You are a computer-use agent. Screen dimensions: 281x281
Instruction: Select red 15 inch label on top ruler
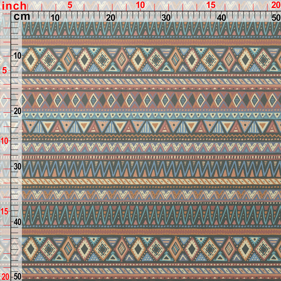tap(210, 5)
